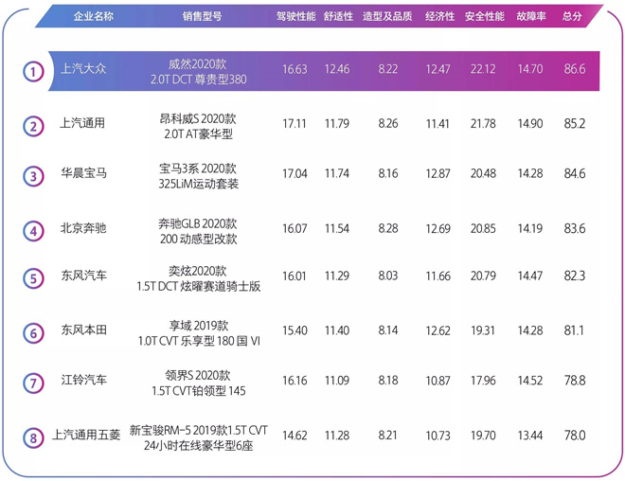This screenshot has width=625, height=481.
Task: Click total score 78.0
Action: coord(575,436)
